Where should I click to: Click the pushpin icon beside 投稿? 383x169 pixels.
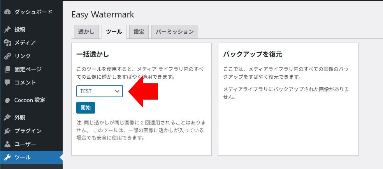(7, 29)
